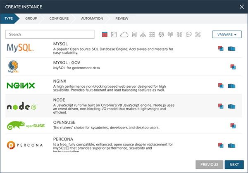Screen dimensions: 248x173
Task: Click the openSUSE 'makers' choice for sysadmins' description
Action: [106, 128]
